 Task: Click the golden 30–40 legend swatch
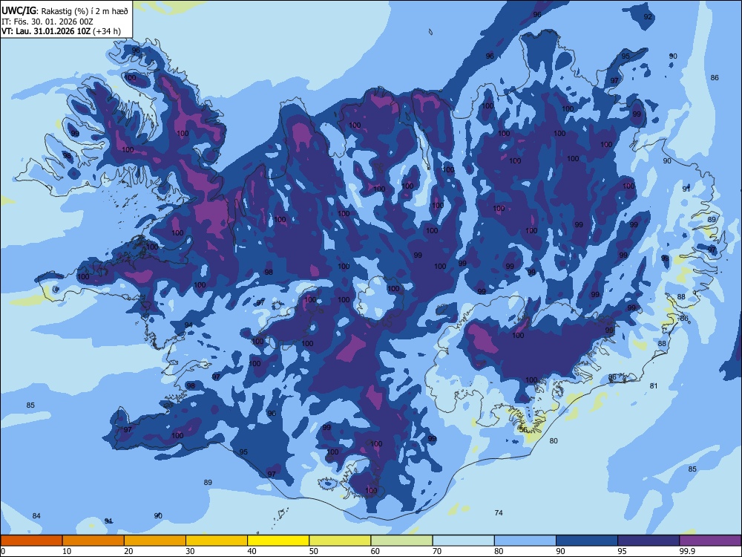coord(217,541)
